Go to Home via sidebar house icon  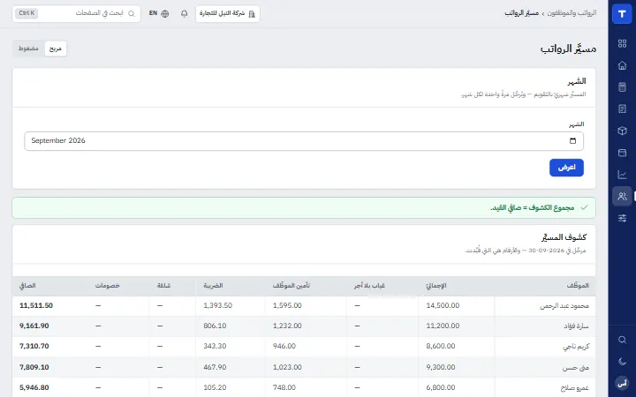[x=622, y=65]
